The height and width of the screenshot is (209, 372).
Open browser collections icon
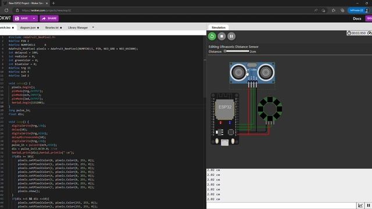(342, 10)
